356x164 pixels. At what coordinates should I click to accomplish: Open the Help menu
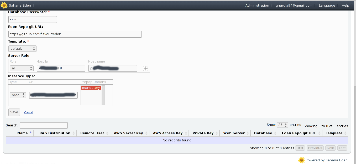345,6
